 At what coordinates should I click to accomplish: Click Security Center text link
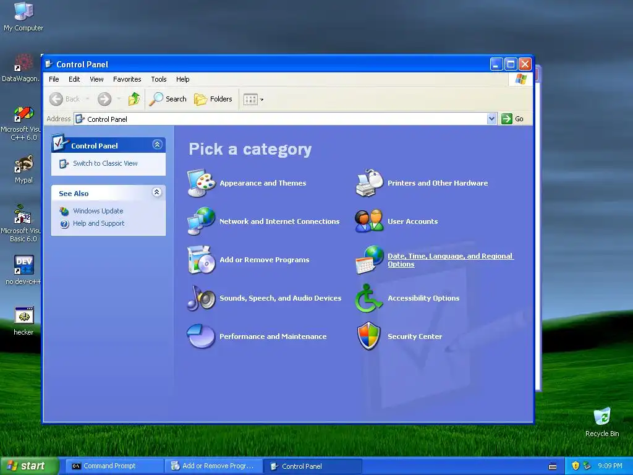click(415, 336)
